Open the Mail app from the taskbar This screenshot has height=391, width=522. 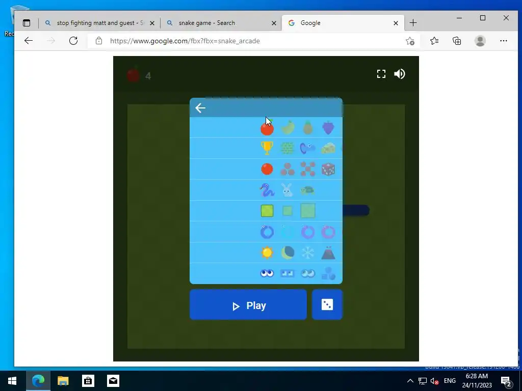point(113,381)
